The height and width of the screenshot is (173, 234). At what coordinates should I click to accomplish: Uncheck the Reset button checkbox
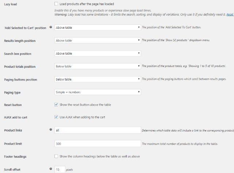(x=56, y=105)
